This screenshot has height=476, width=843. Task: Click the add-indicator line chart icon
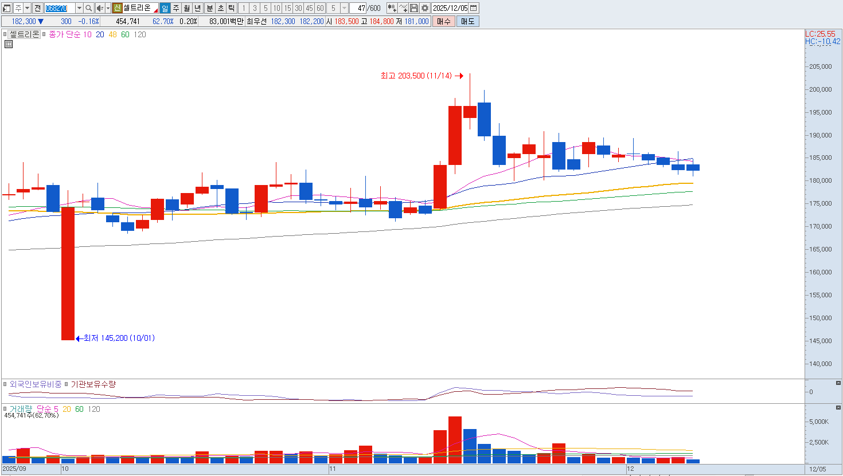pyautogui.click(x=403, y=8)
